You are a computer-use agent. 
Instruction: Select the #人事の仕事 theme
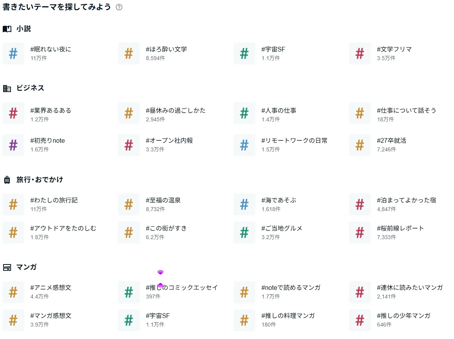279,110
